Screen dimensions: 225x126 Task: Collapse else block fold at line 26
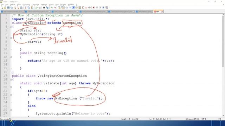pos(11,110)
